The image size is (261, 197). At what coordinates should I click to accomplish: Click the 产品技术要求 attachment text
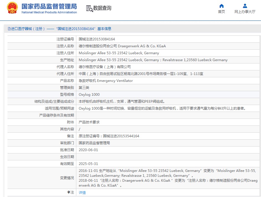(89, 122)
